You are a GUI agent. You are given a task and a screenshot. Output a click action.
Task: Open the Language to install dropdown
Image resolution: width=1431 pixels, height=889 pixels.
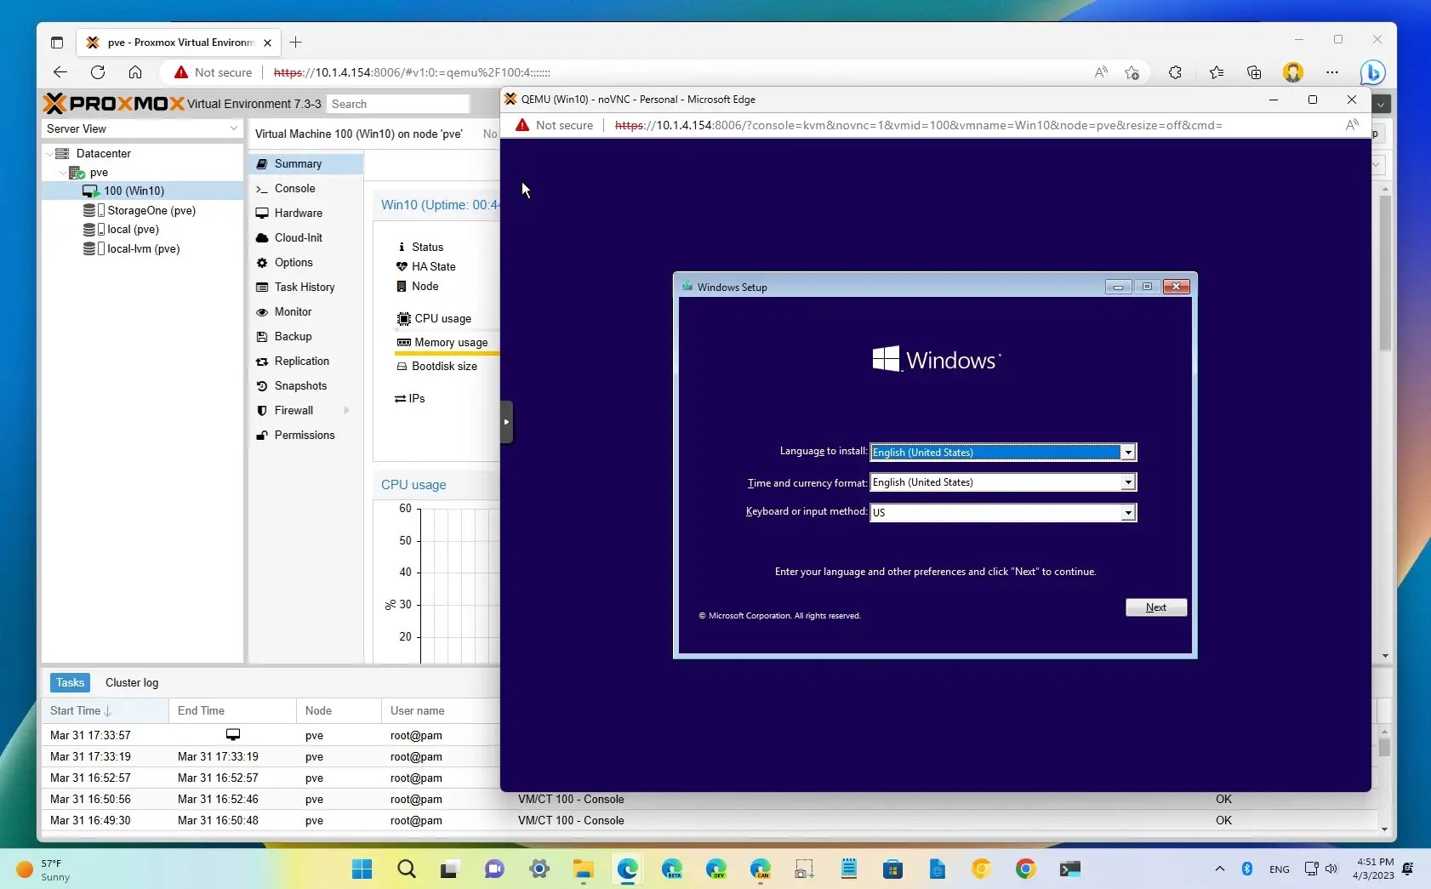[x=1127, y=452]
